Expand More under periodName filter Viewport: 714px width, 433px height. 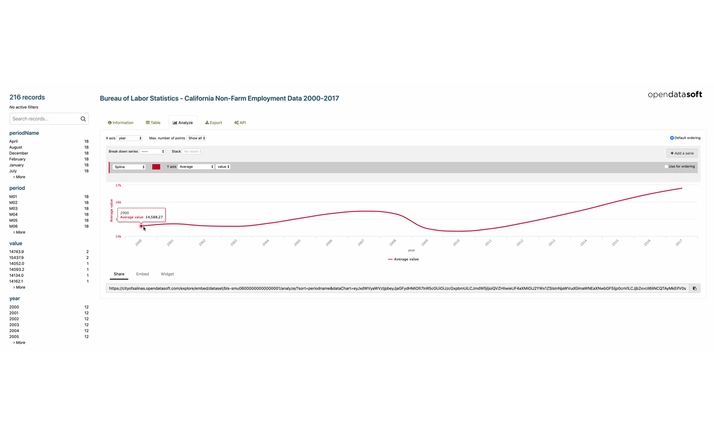tap(20, 177)
